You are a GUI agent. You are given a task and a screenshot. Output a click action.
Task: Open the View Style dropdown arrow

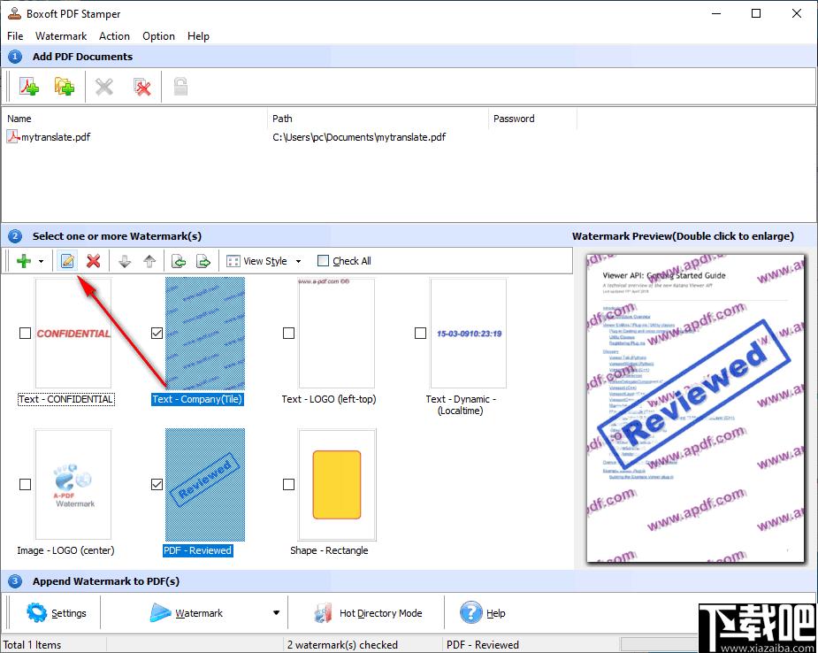(x=298, y=261)
